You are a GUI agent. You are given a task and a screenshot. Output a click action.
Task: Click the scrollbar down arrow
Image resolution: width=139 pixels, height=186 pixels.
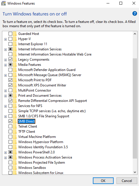click(x=135, y=172)
